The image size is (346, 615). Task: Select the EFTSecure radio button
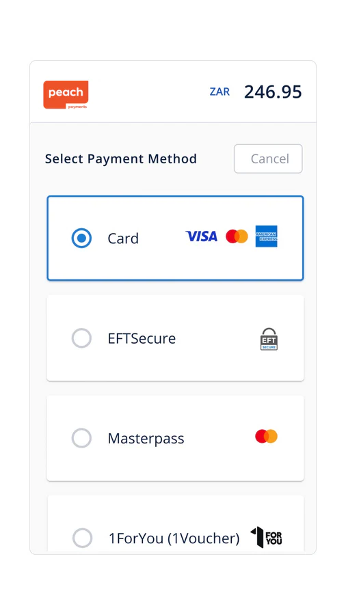(81, 338)
